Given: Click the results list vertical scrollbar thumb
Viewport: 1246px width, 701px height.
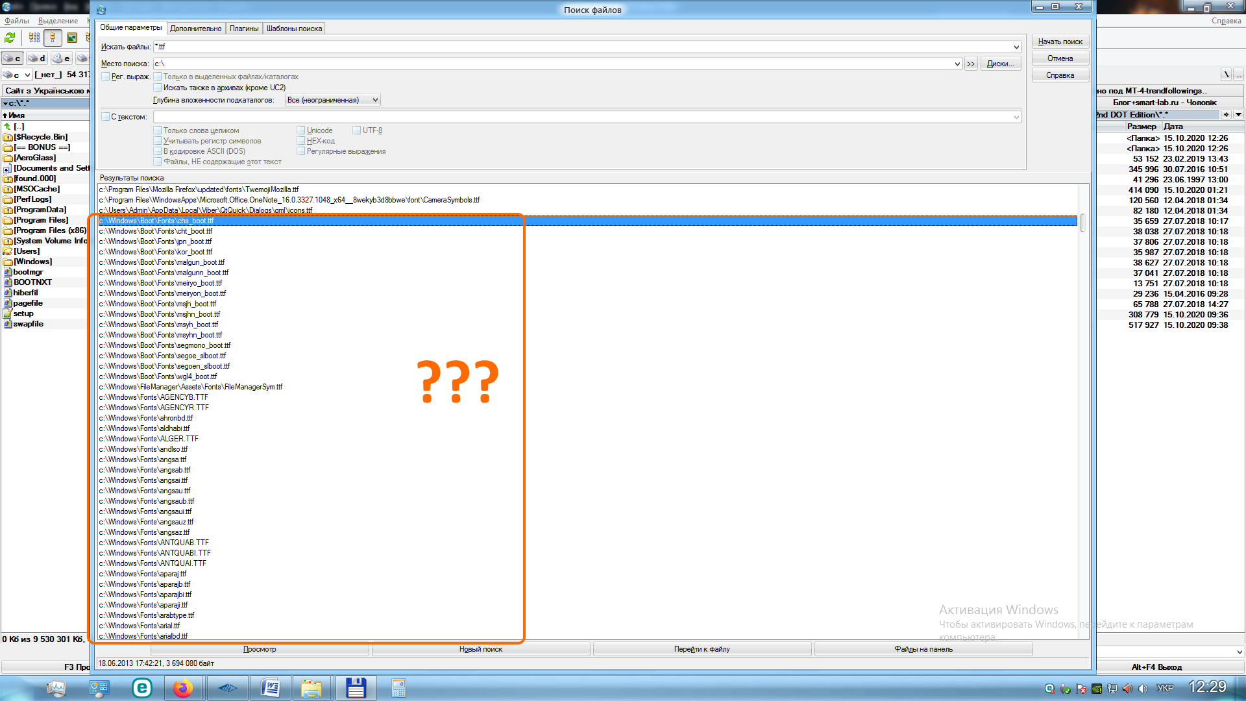Looking at the screenshot, I should [1082, 223].
